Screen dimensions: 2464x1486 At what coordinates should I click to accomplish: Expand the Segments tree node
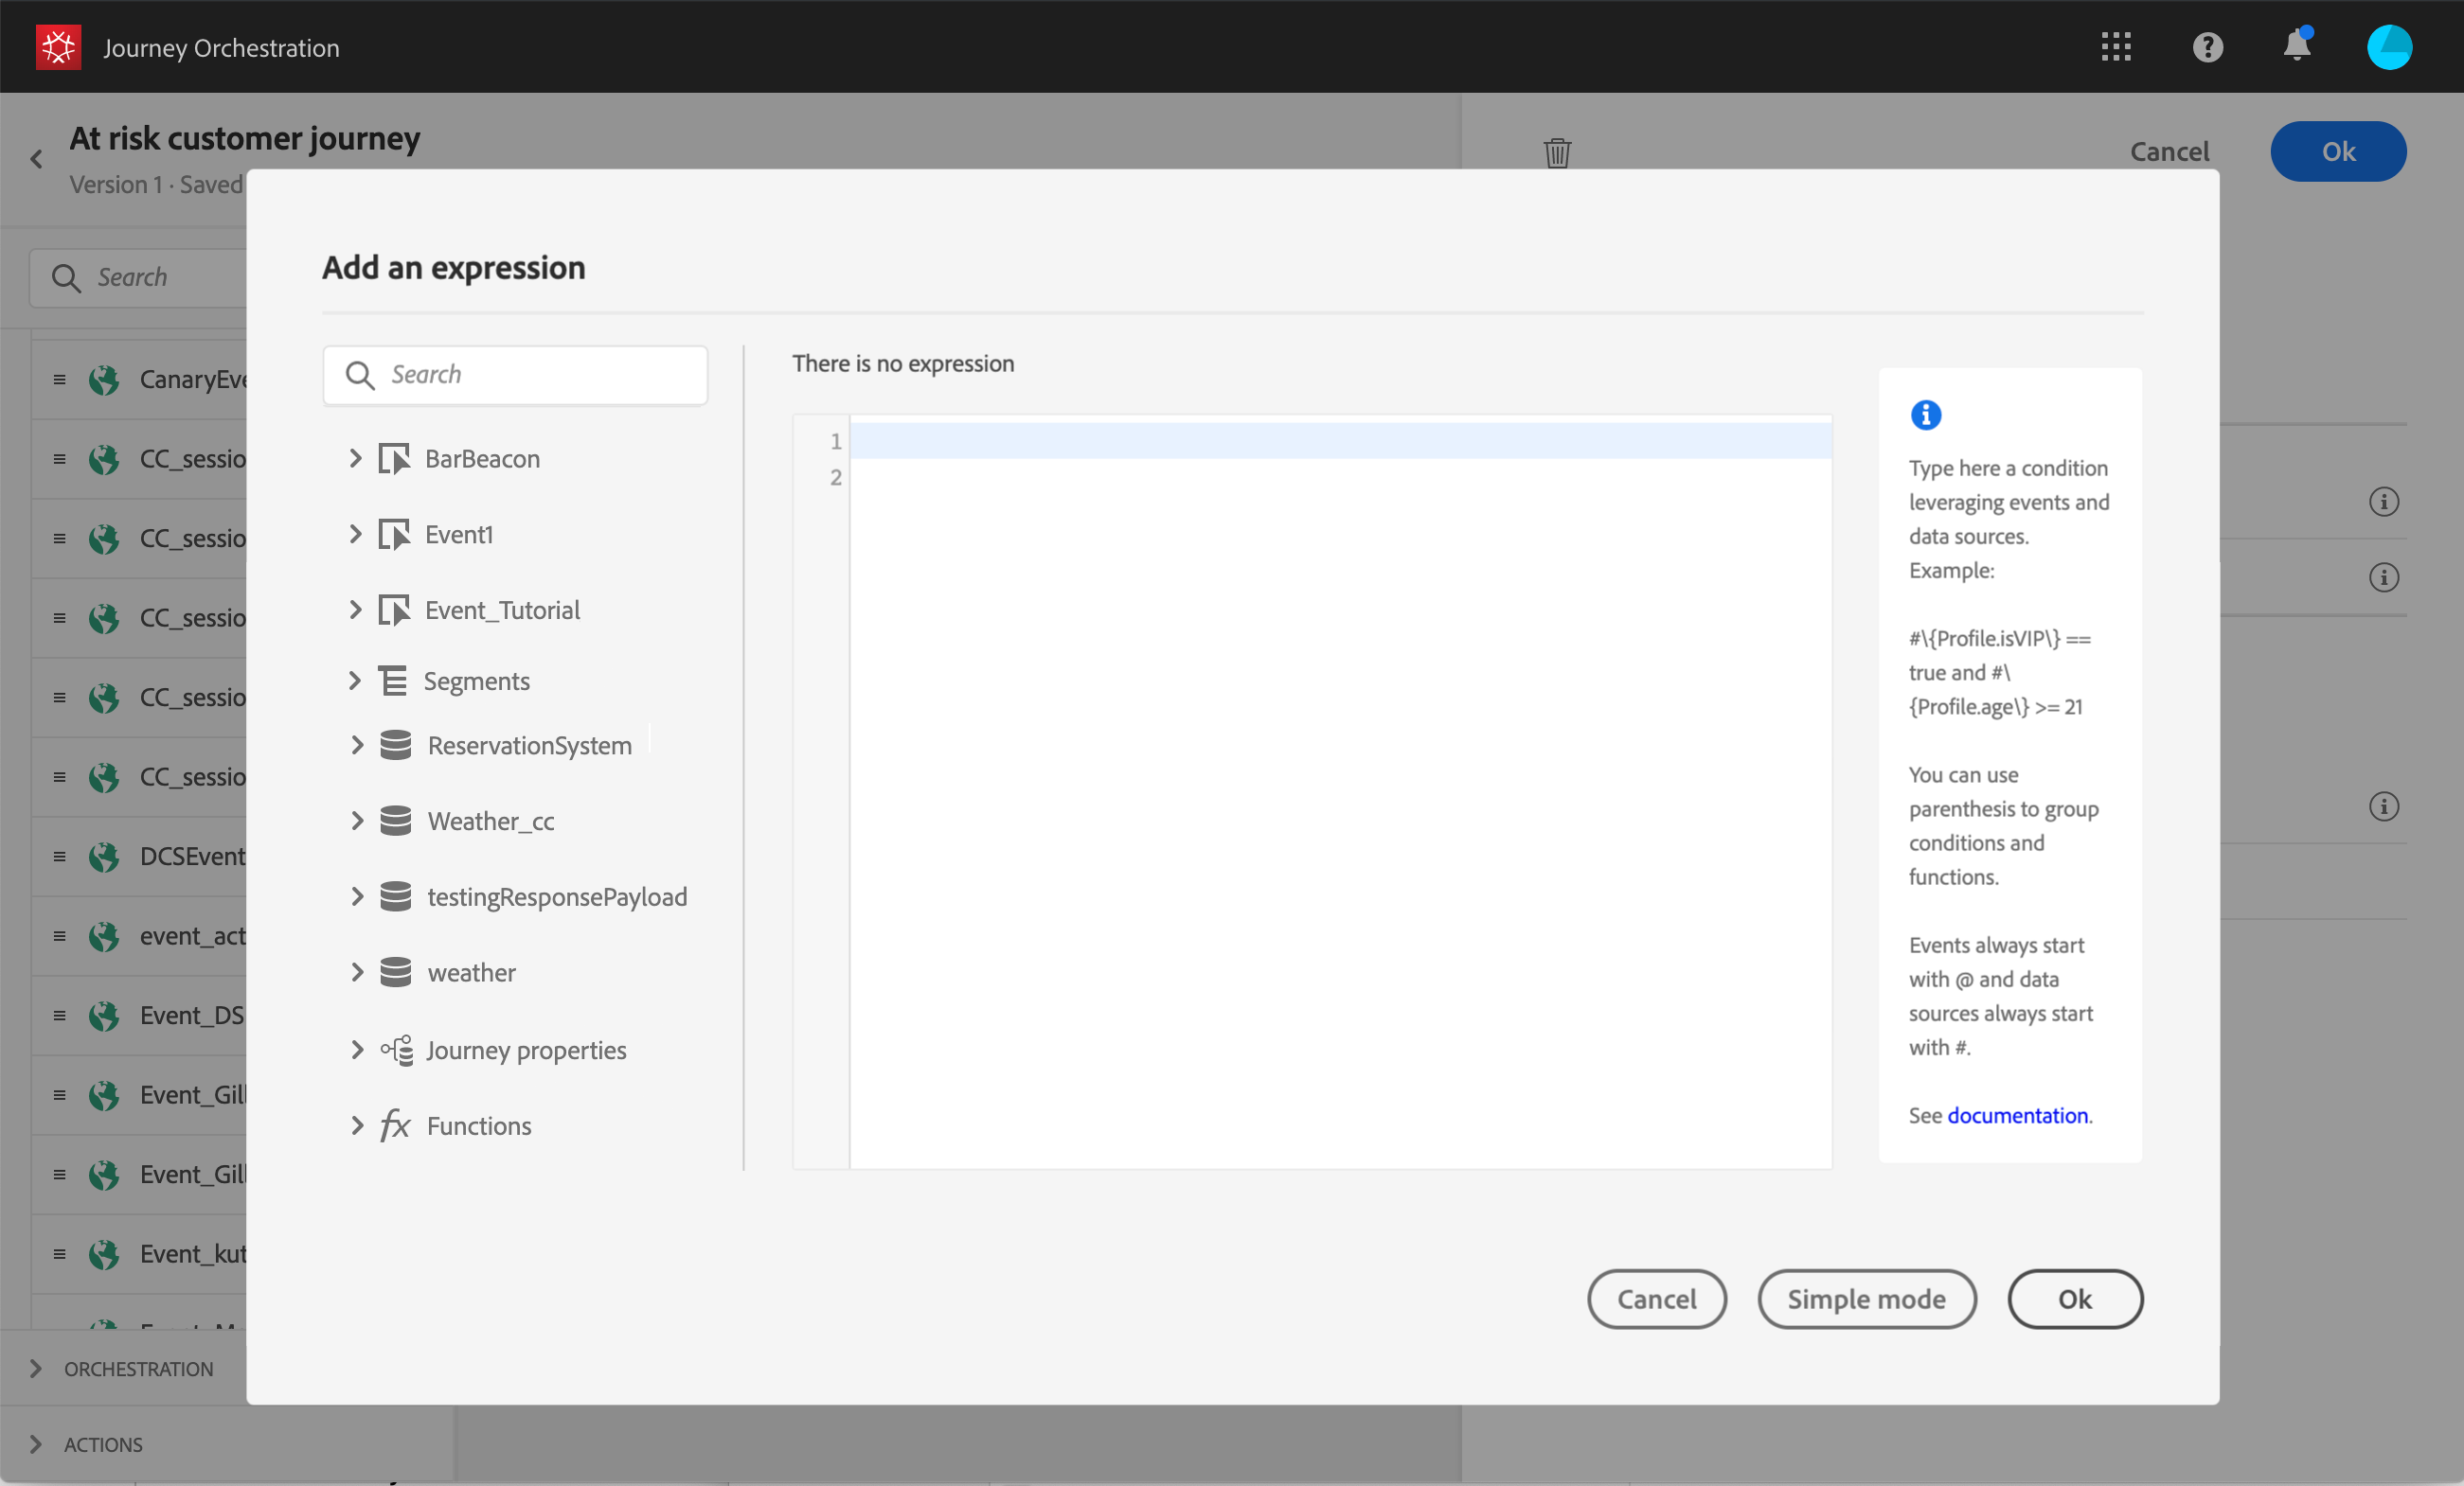click(355, 681)
